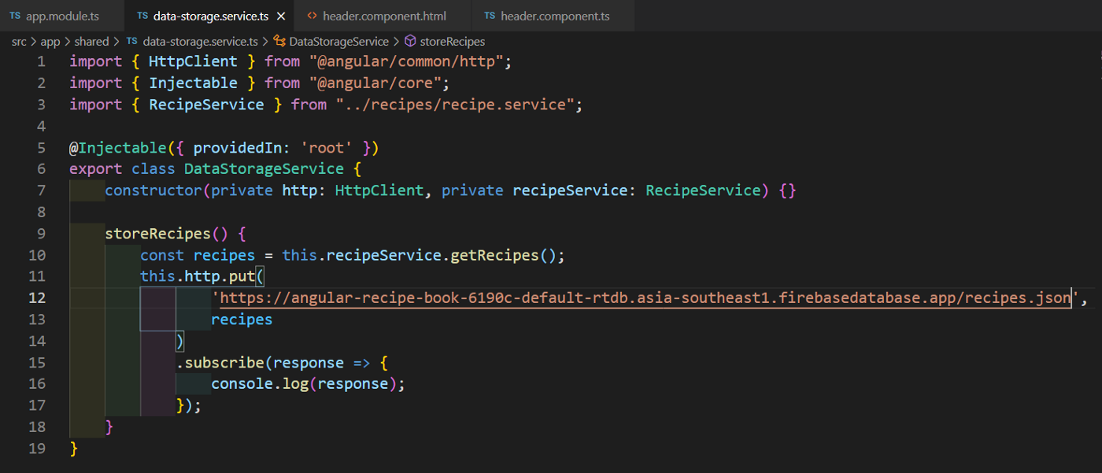
Task: Click HTML icon on header.component.html tab
Action: click(312, 16)
